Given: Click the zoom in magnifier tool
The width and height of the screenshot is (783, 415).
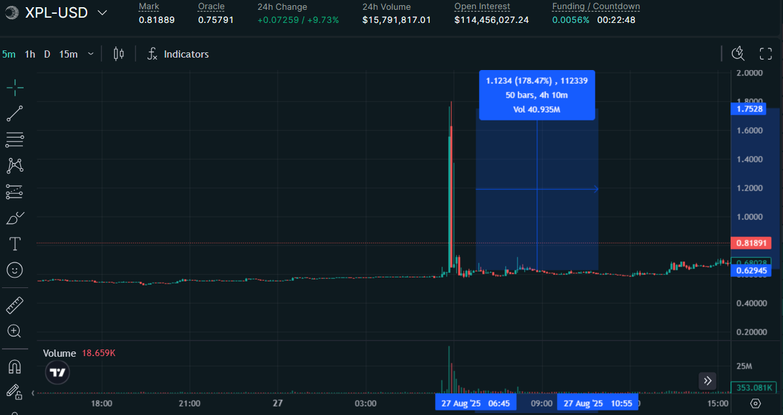Looking at the screenshot, I should pos(14,331).
